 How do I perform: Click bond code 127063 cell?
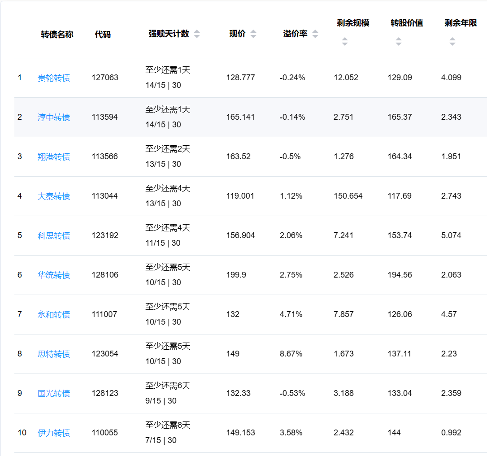[105, 78]
